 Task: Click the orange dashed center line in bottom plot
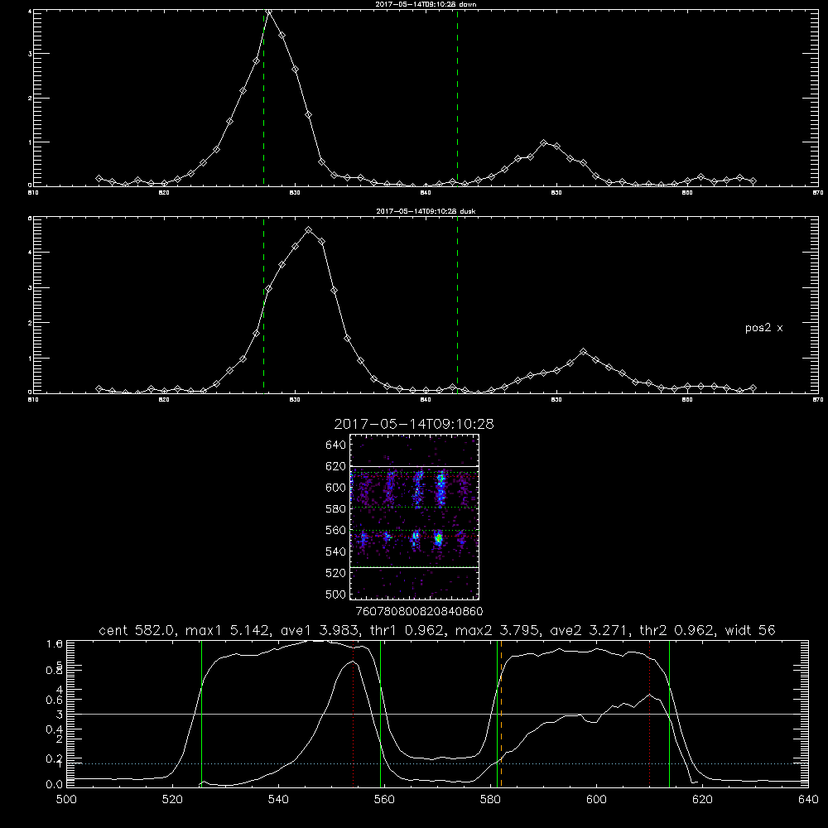point(501,714)
